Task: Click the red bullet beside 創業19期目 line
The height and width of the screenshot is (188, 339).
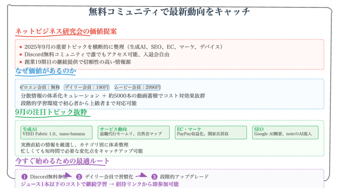Action: (21, 62)
